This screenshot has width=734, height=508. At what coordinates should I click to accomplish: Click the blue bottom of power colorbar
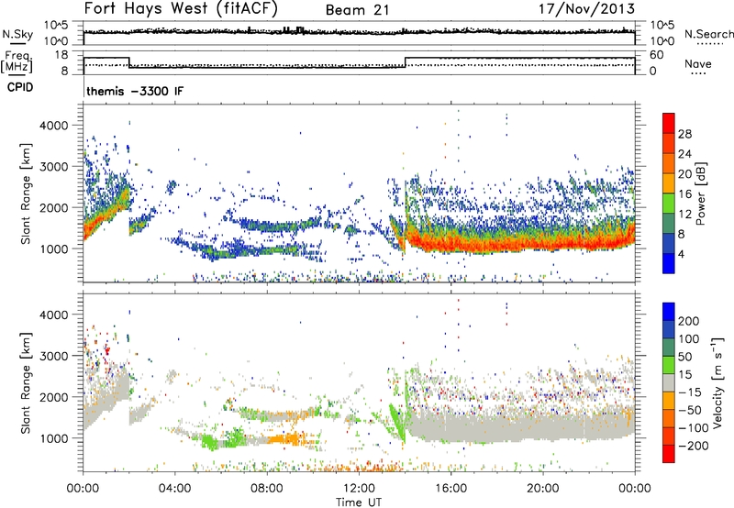[x=669, y=263]
